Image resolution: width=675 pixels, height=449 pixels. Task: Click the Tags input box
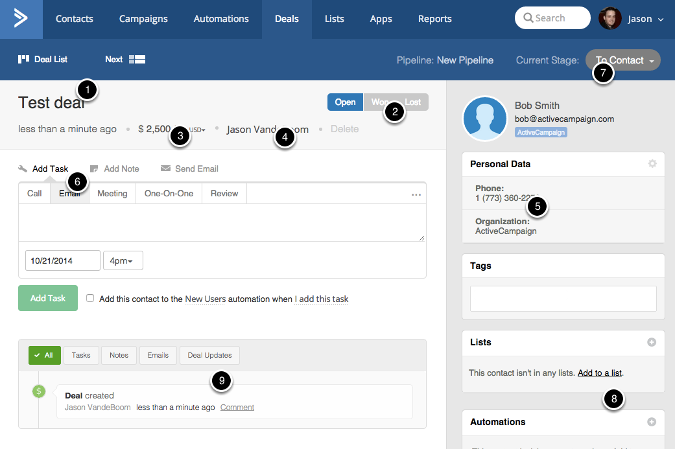pos(563,299)
